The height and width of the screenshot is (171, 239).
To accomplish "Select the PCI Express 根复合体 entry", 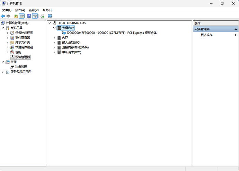I will (x=112, y=33).
